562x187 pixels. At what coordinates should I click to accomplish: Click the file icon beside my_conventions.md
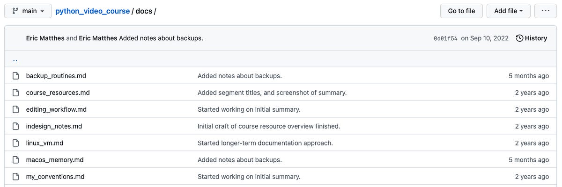pos(15,177)
